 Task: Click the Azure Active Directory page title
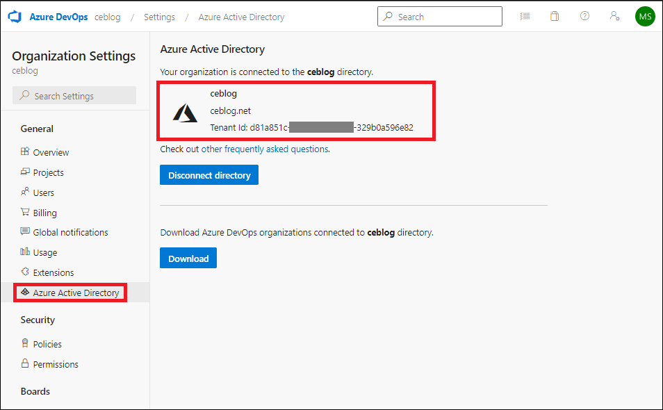[212, 49]
